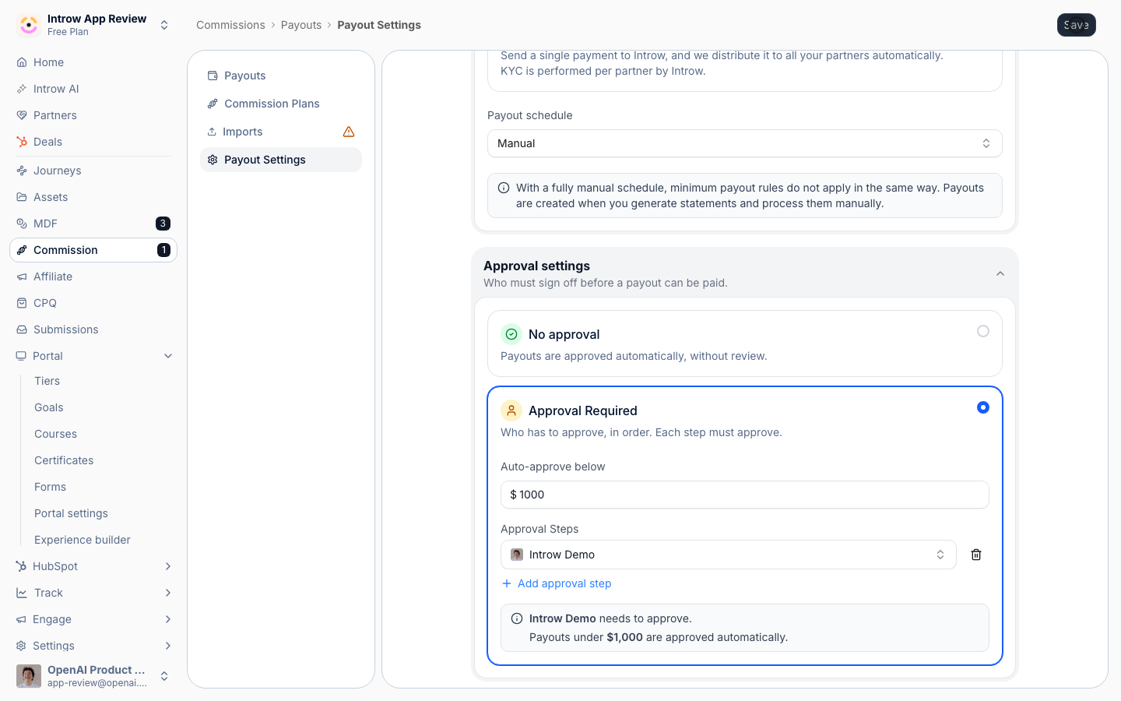Expand the Engage sidebar group
The width and height of the screenshot is (1121, 701).
[168, 619]
